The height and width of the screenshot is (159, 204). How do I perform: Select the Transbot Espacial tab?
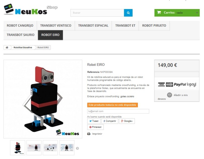pos(93,26)
